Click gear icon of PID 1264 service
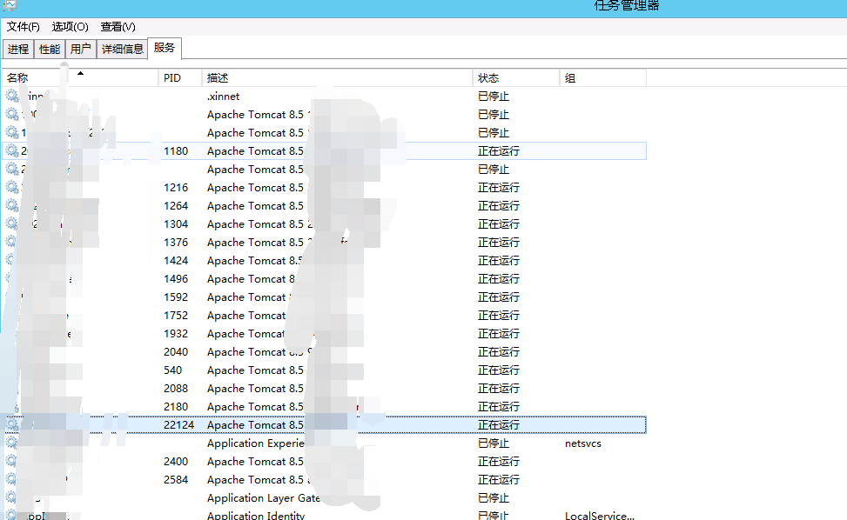 point(12,206)
